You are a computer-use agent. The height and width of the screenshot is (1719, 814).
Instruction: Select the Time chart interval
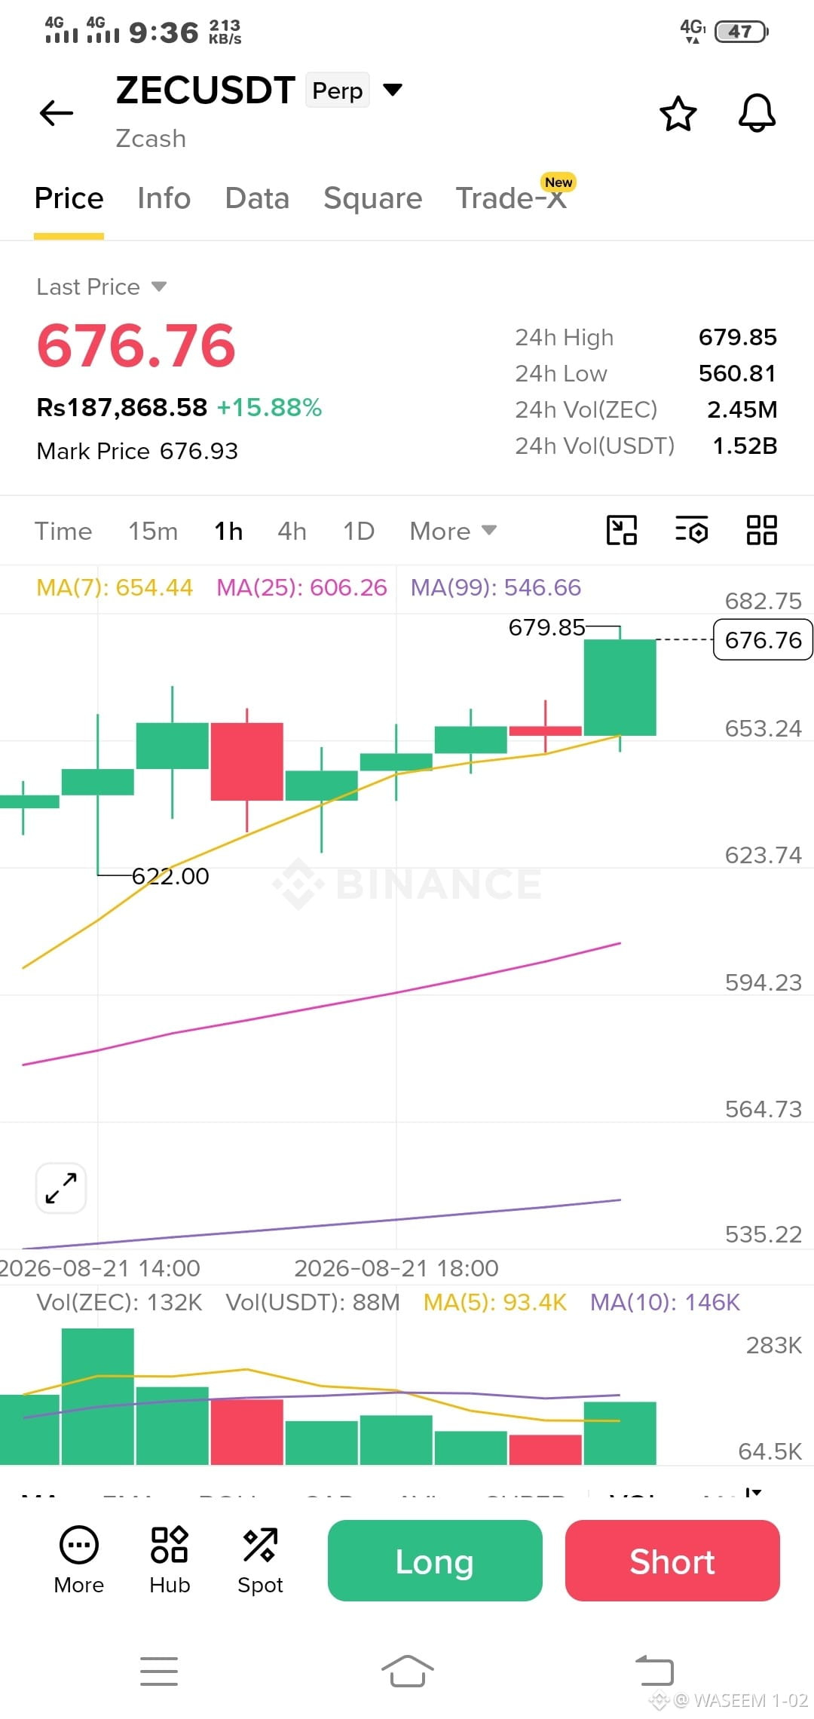click(63, 531)
